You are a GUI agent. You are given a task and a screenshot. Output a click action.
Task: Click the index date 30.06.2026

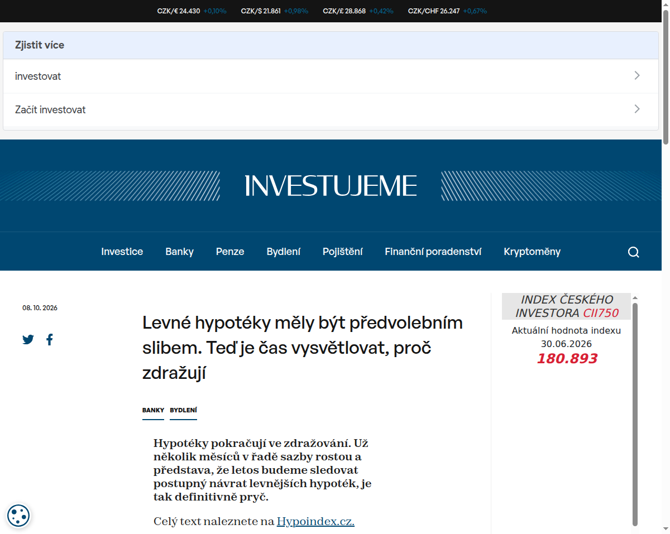[566, 344]
